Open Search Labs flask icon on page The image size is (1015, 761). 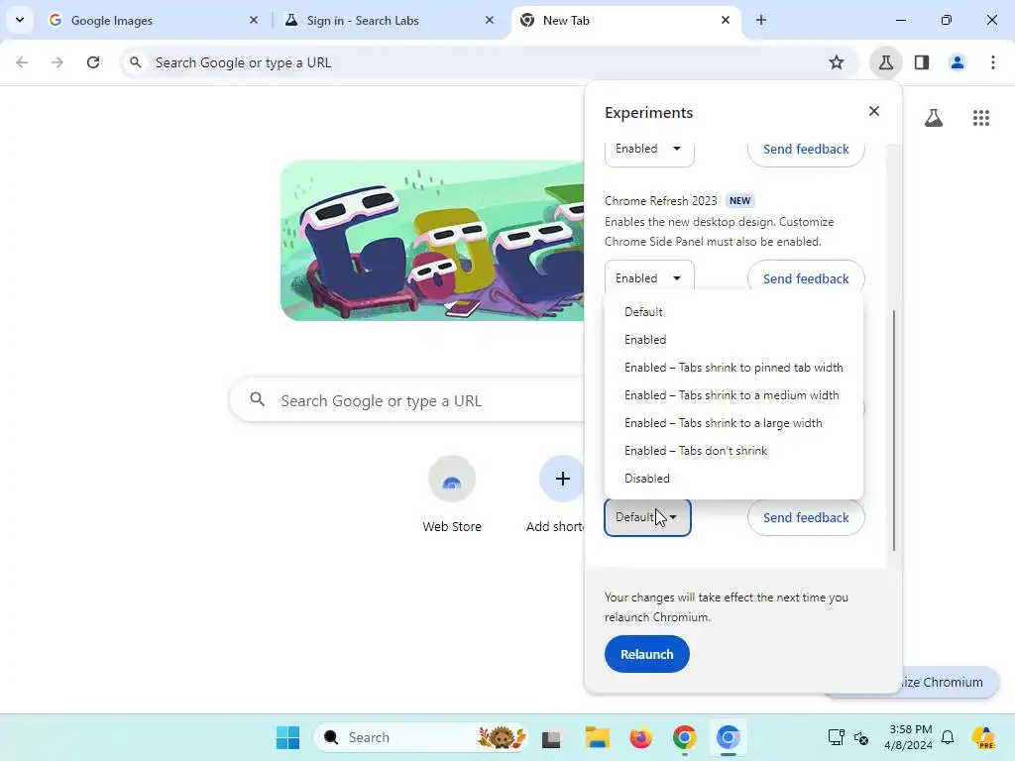[934, 118]
